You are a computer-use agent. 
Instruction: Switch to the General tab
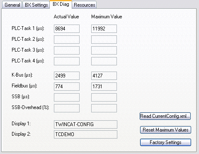pos(12,5)
